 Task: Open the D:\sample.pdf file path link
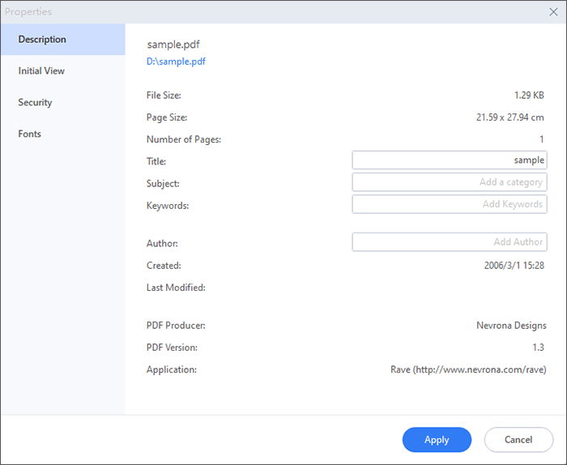176,62
